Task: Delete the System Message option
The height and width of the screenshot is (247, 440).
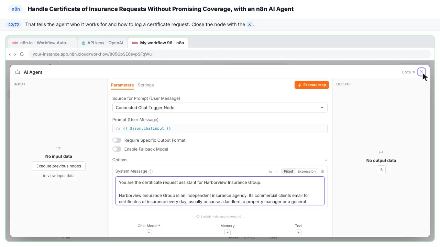Action: pos(322,172)
